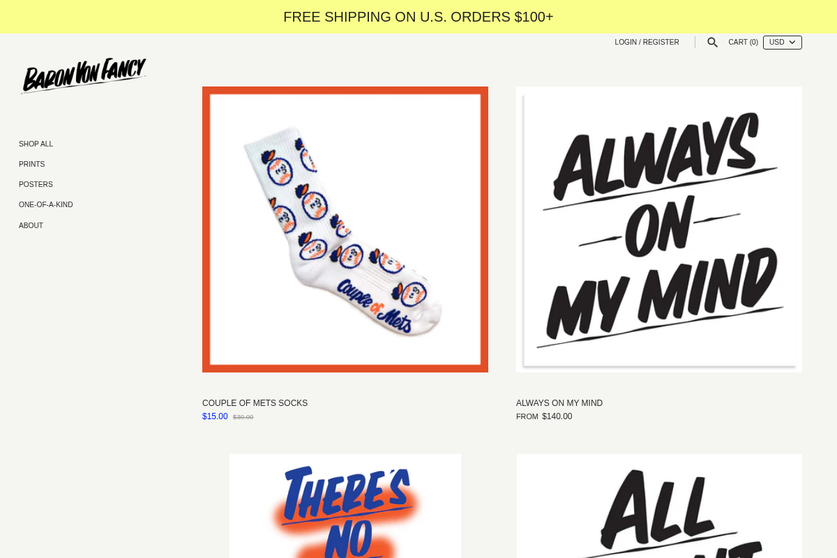This screenshot has width=837, height=558.
Task: Click the Couple of Mets Socks title
Action: click(x=255, y=403)
